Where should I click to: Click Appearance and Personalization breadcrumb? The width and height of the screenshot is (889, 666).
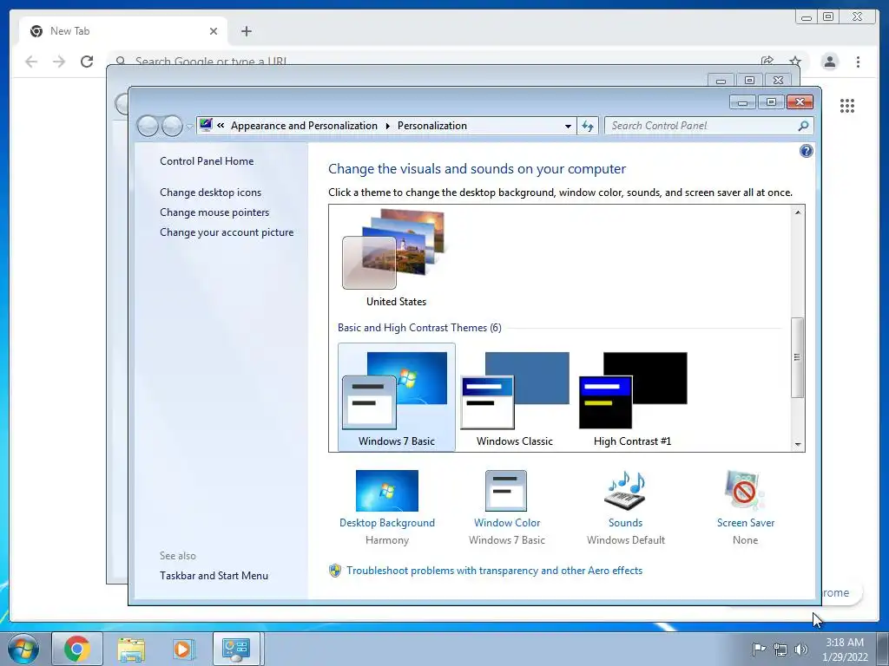[304, 126]
